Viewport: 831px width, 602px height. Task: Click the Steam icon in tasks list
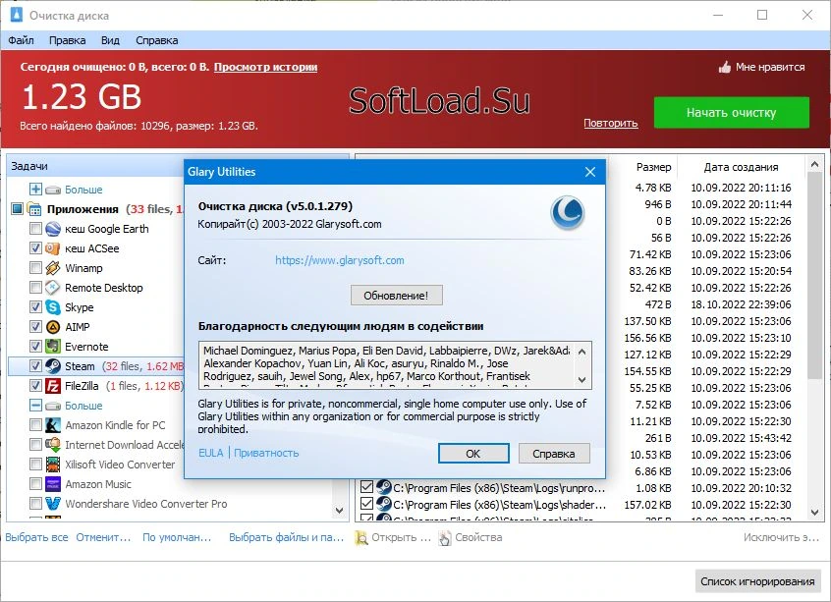click(52, 366)
